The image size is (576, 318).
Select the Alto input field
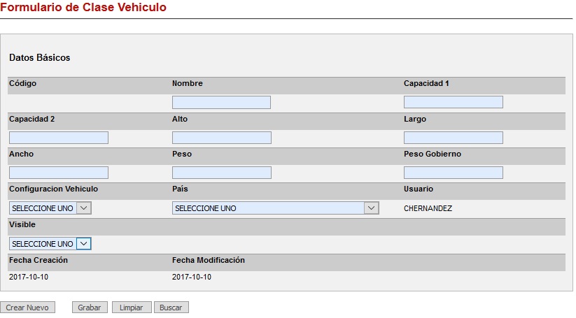point(221,138)
